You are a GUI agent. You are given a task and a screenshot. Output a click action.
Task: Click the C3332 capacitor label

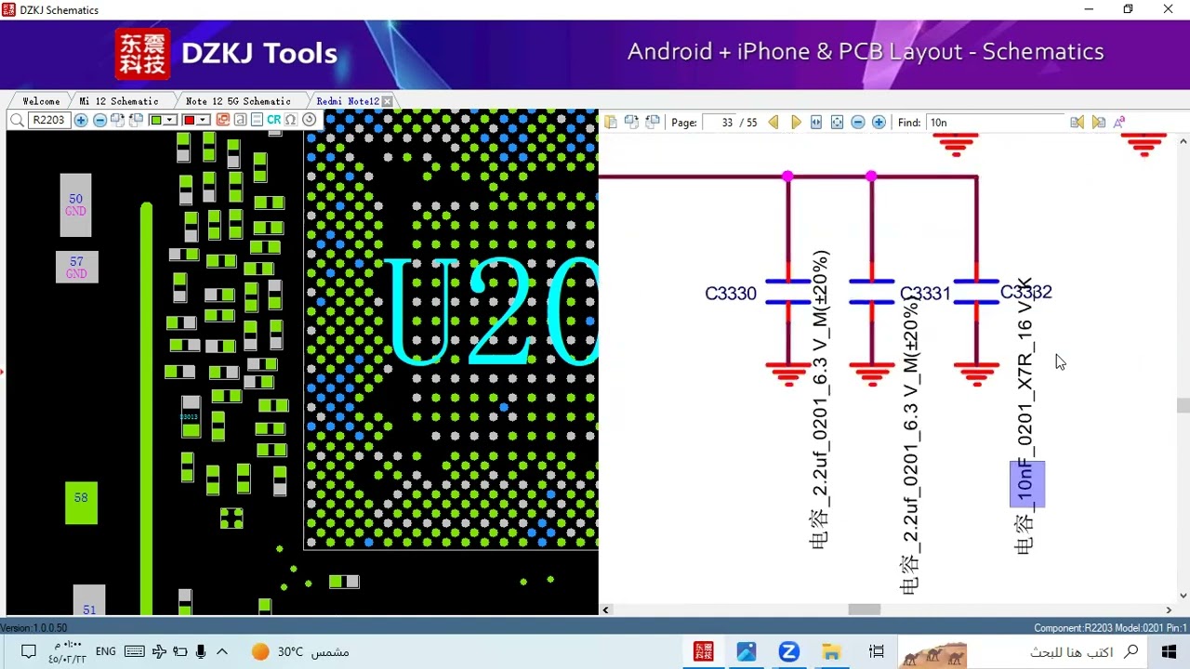1026,292
